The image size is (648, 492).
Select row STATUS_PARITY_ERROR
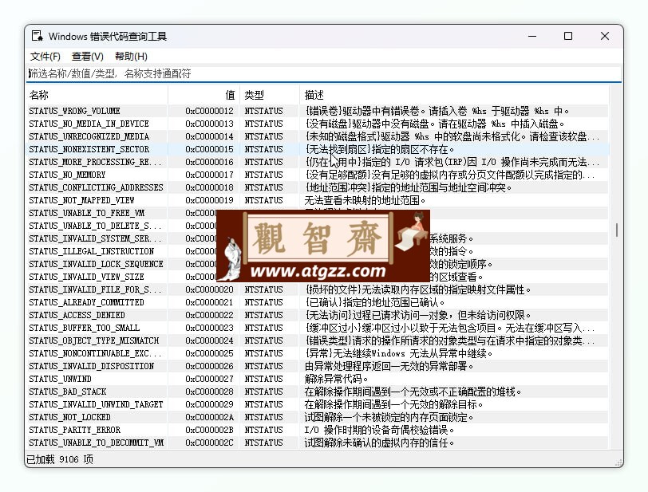(x=318, y=431)
